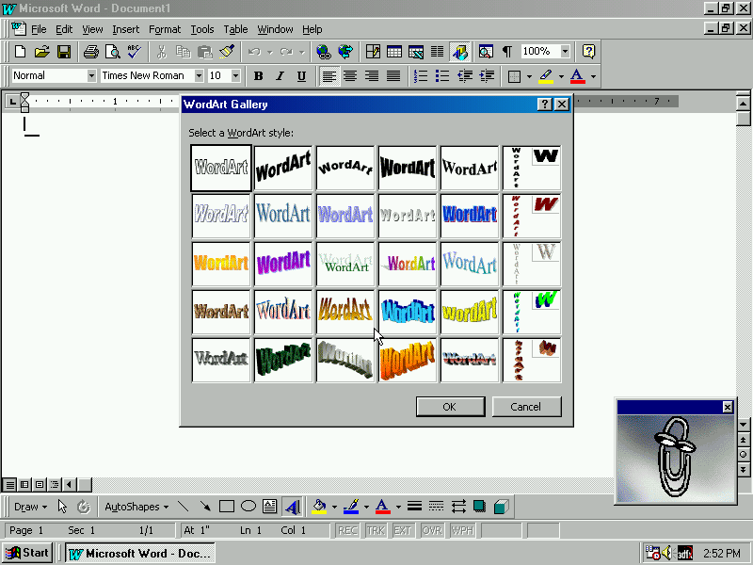Click the Decrease Indent icon
This screenshot has width=753, height=565.
[464, 76]
